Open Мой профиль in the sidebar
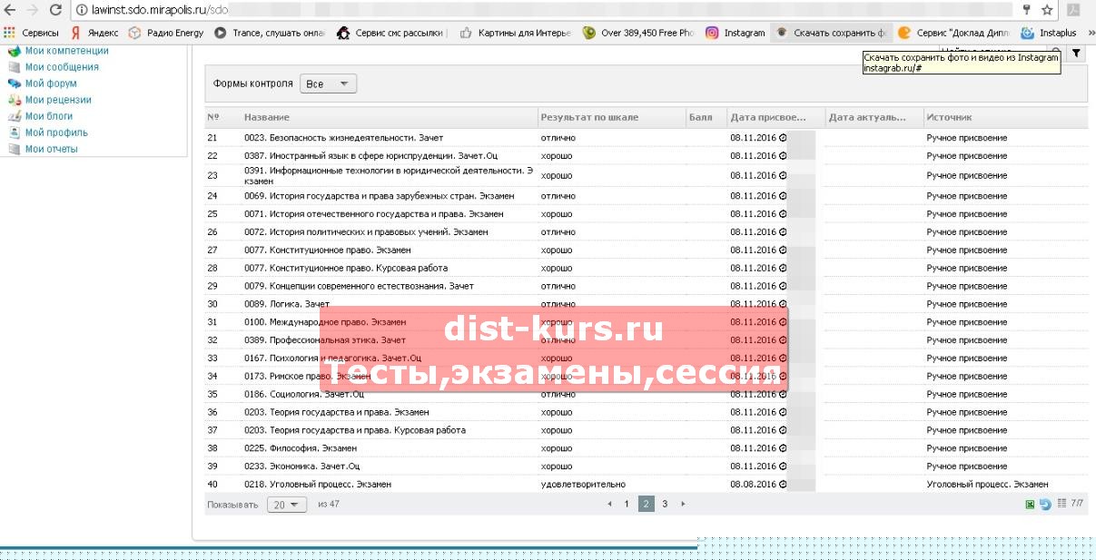 point(56,133)
